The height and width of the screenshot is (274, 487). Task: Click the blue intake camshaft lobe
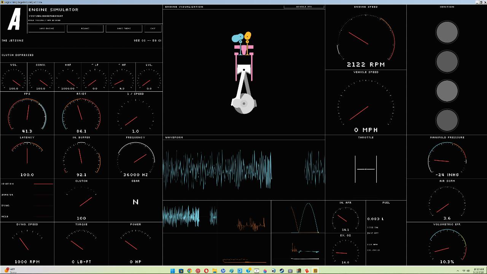[237, 38]
